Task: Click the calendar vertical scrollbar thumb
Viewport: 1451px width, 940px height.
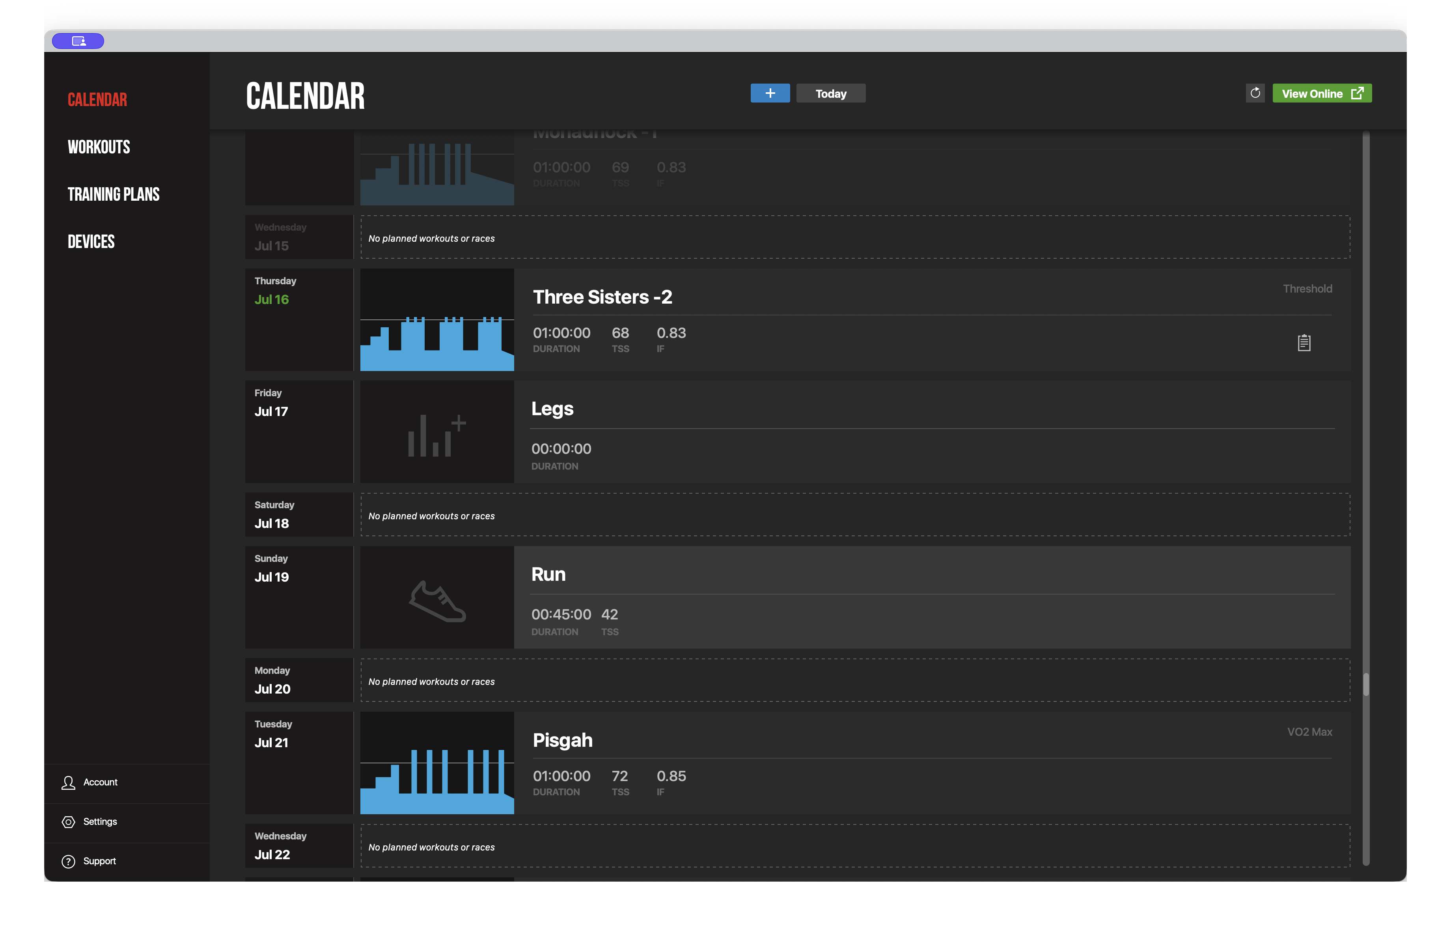Action: click(x=1366, y=684)
